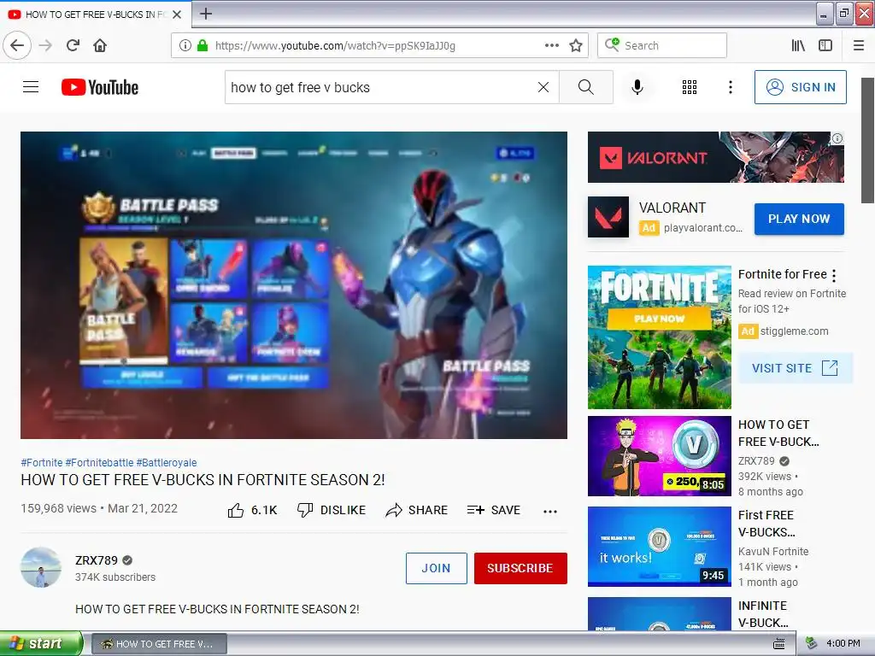This screenshot has width=875, height=656.
Task: Open HOW TO GET FREE V-BUCK... suggested title
Action: click(x=778, y=433)
